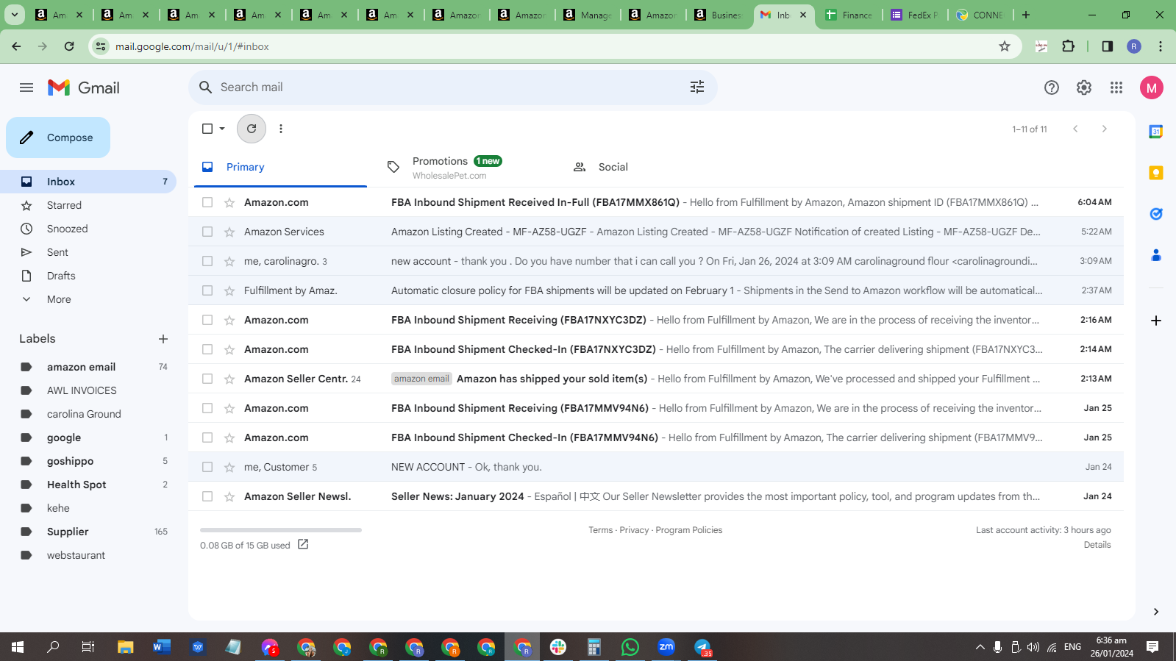Tick the 'Amazon has shipped your sold item(s)' checkbox
This screenshot has width=1176, height=661.
207,379
